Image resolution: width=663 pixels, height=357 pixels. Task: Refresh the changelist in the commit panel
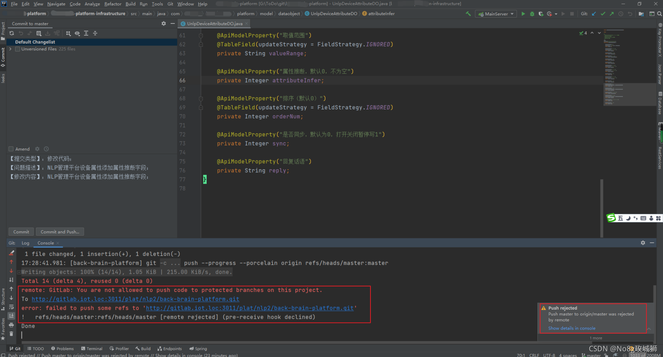(12, 33)
